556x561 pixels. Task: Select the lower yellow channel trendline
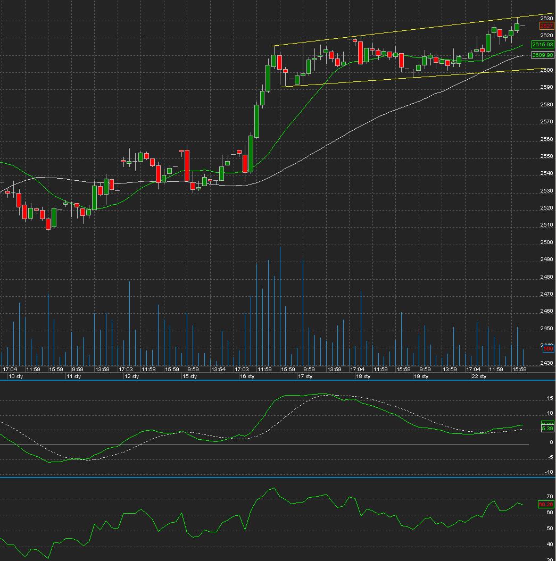pos(404,78)
